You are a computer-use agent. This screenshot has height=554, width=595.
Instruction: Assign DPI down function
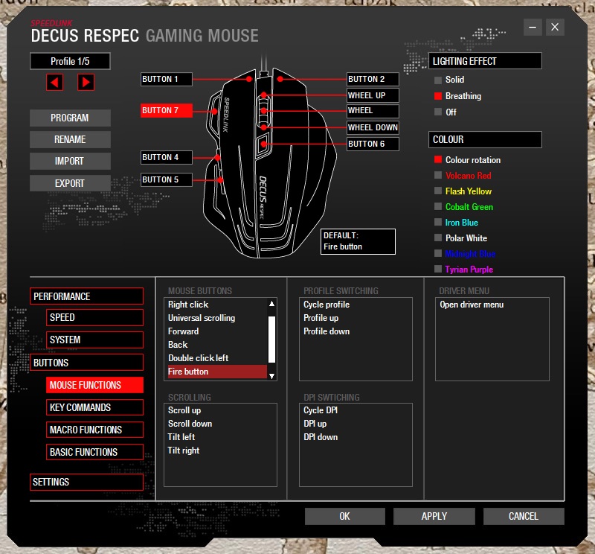point(321,437)
